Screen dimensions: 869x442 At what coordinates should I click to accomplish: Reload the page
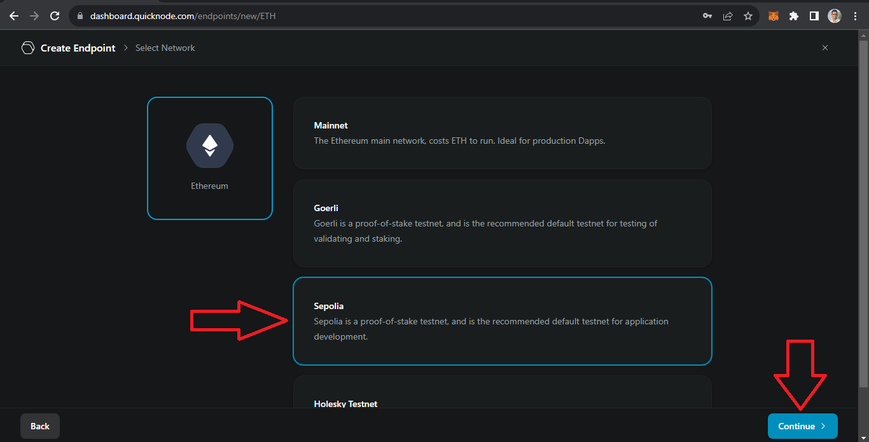[55, 16]
